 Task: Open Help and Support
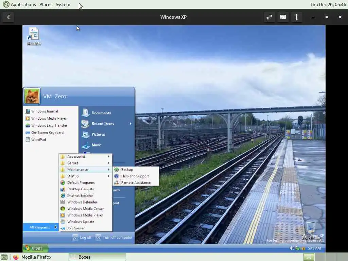pyautogui.click(x=136, y=176)
